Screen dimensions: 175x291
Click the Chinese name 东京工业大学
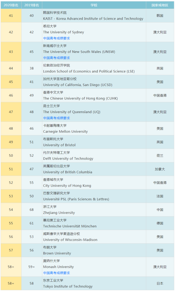click(x=53, y=280)
